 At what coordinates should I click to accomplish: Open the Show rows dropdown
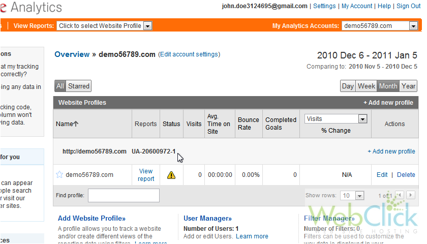click(352, 196)
